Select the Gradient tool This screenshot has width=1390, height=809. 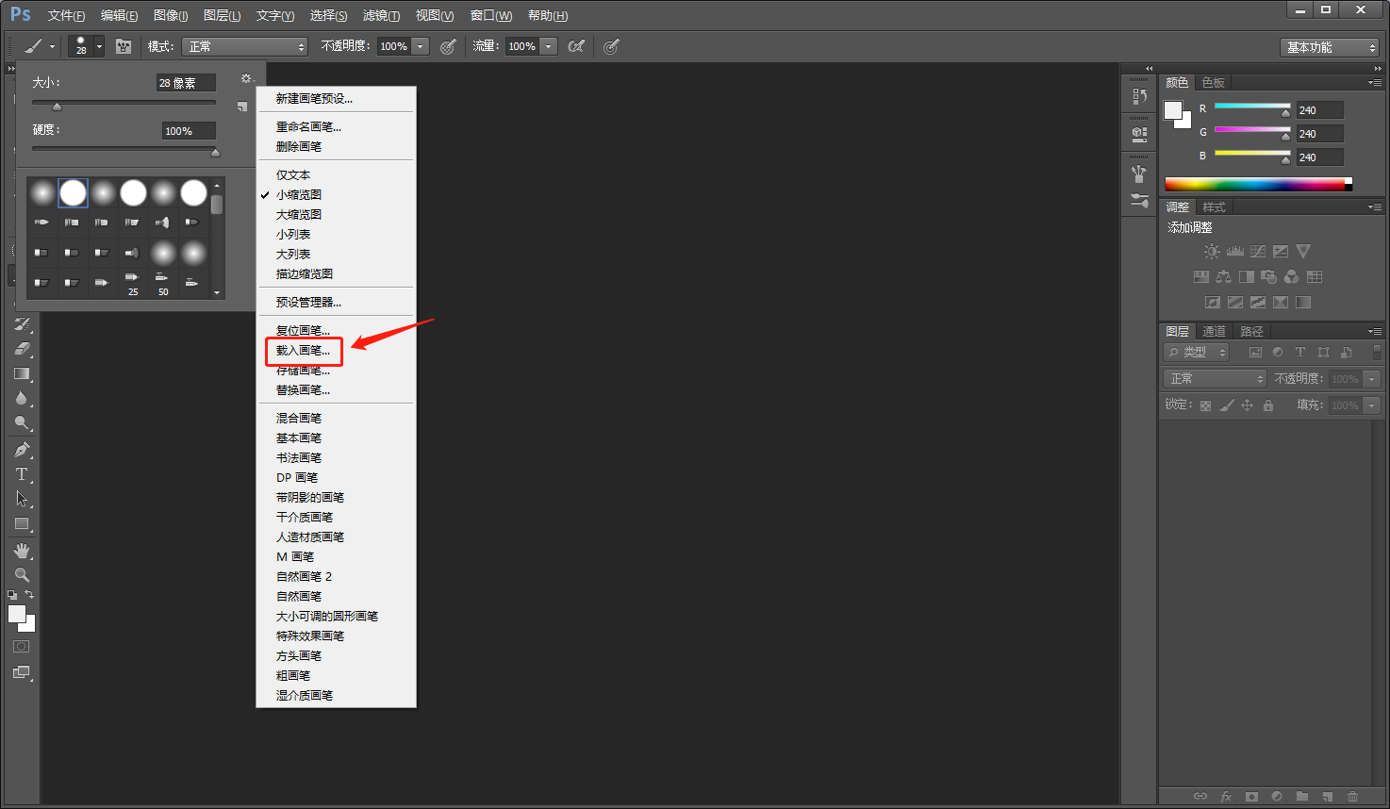pos(23,373)
